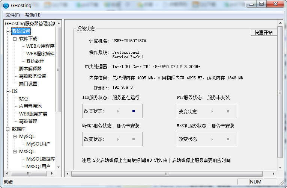287x188 pixels.
Task: Click tree panel vertical scrollbar thumb
Action: tap(59, 69)
